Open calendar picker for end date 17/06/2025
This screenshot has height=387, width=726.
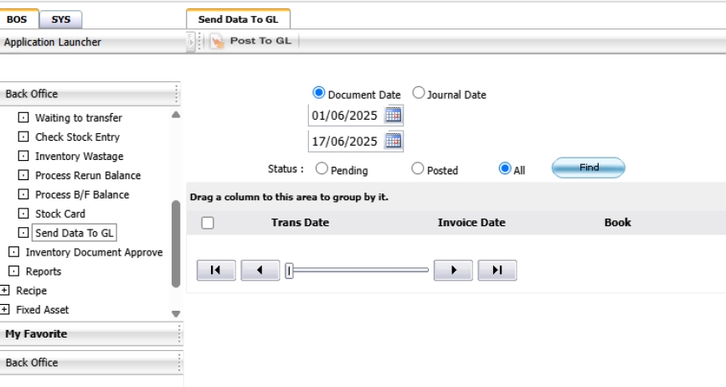pyautogui.click(x=394, y=140)
